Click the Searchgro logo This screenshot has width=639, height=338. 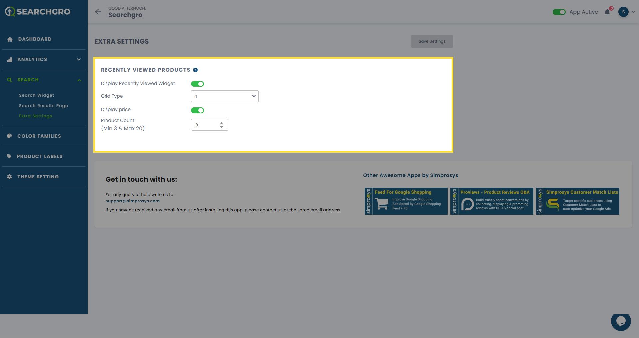pyautogui.click(x=38, y=12)
